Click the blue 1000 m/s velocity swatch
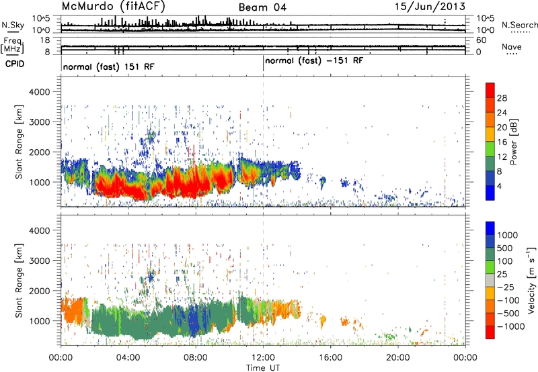The height and width of the screenshot is (372, 538). (x=490, y=228)
